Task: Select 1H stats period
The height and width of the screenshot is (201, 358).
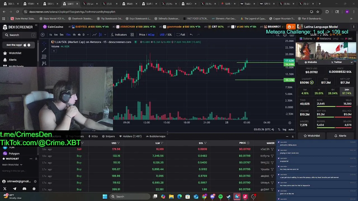Action: click(x=319, y=92)
